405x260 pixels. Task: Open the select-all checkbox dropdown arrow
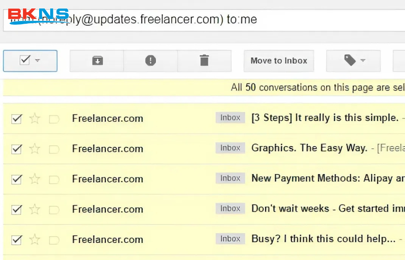pyautogui.click(x=38, y=61)
